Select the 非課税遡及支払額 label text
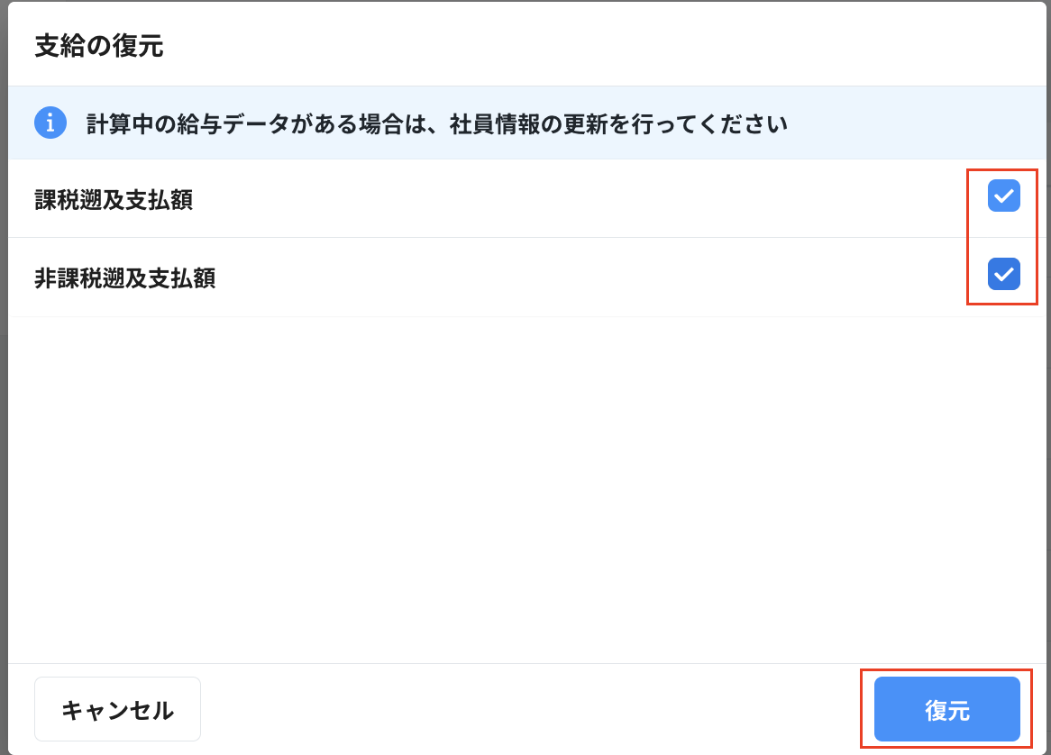Image resolution: width=1051 pixels, height=755 pixels. tap(124, 278)
